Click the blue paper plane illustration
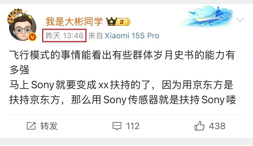This screenshot has width=253, height=146. 192,13
